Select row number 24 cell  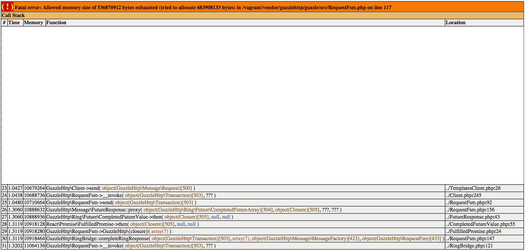click(x=4, y=195)
